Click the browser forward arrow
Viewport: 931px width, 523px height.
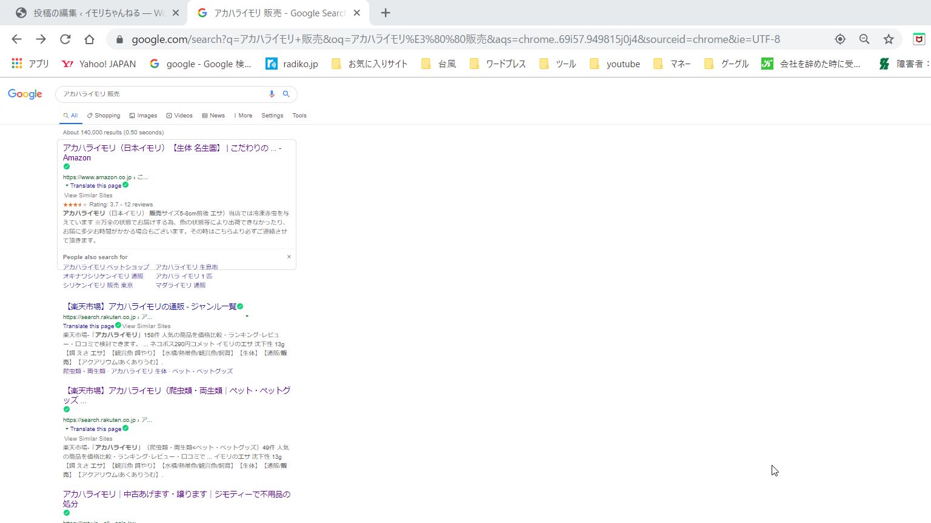(41, 39)
